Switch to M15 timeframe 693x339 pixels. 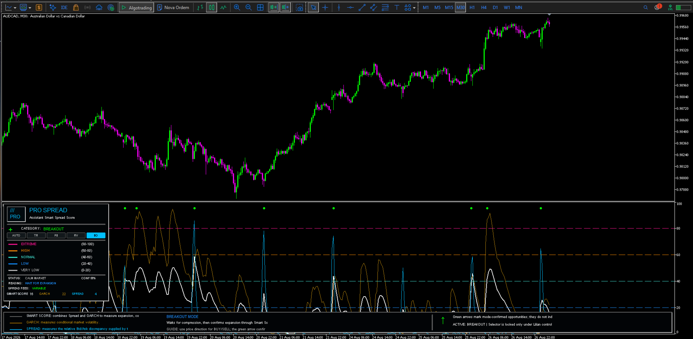449,8
